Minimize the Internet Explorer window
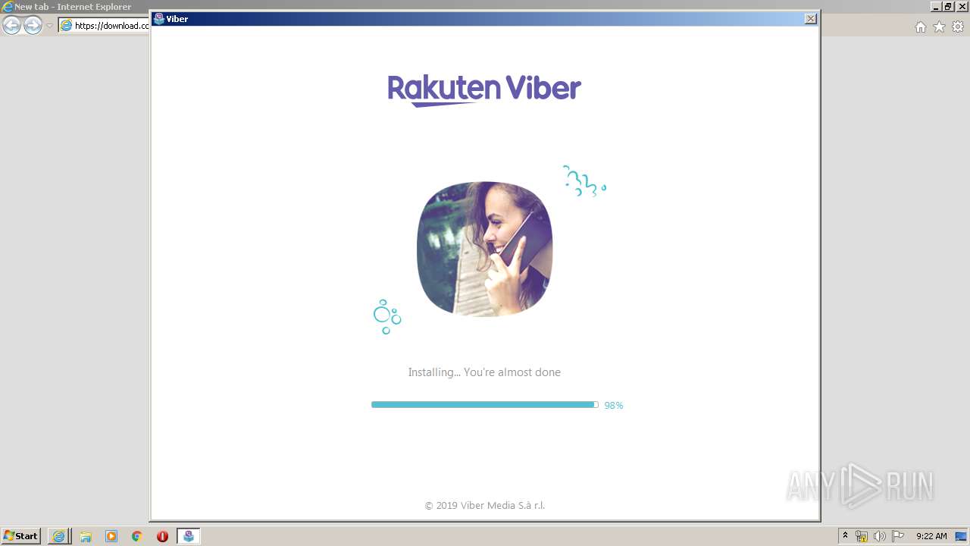This screenshot has width=970, height=546. (937, 7)
